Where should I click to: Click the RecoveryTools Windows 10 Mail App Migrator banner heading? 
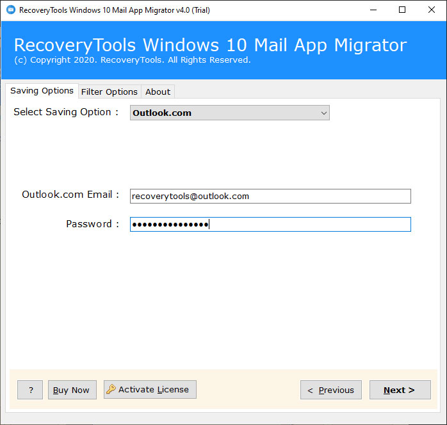[211, 45]
